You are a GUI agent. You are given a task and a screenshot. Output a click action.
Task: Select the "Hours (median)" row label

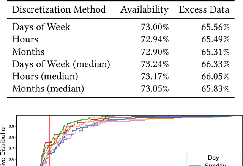point(45,76)
